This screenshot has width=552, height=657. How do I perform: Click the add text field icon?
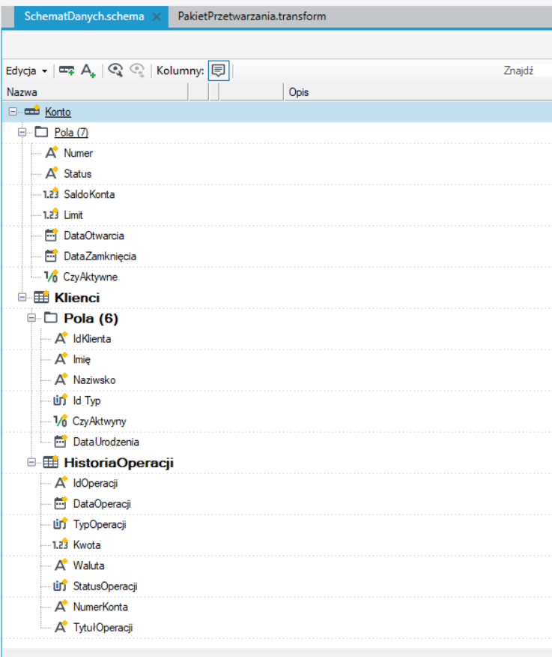[x=88, y=70]
